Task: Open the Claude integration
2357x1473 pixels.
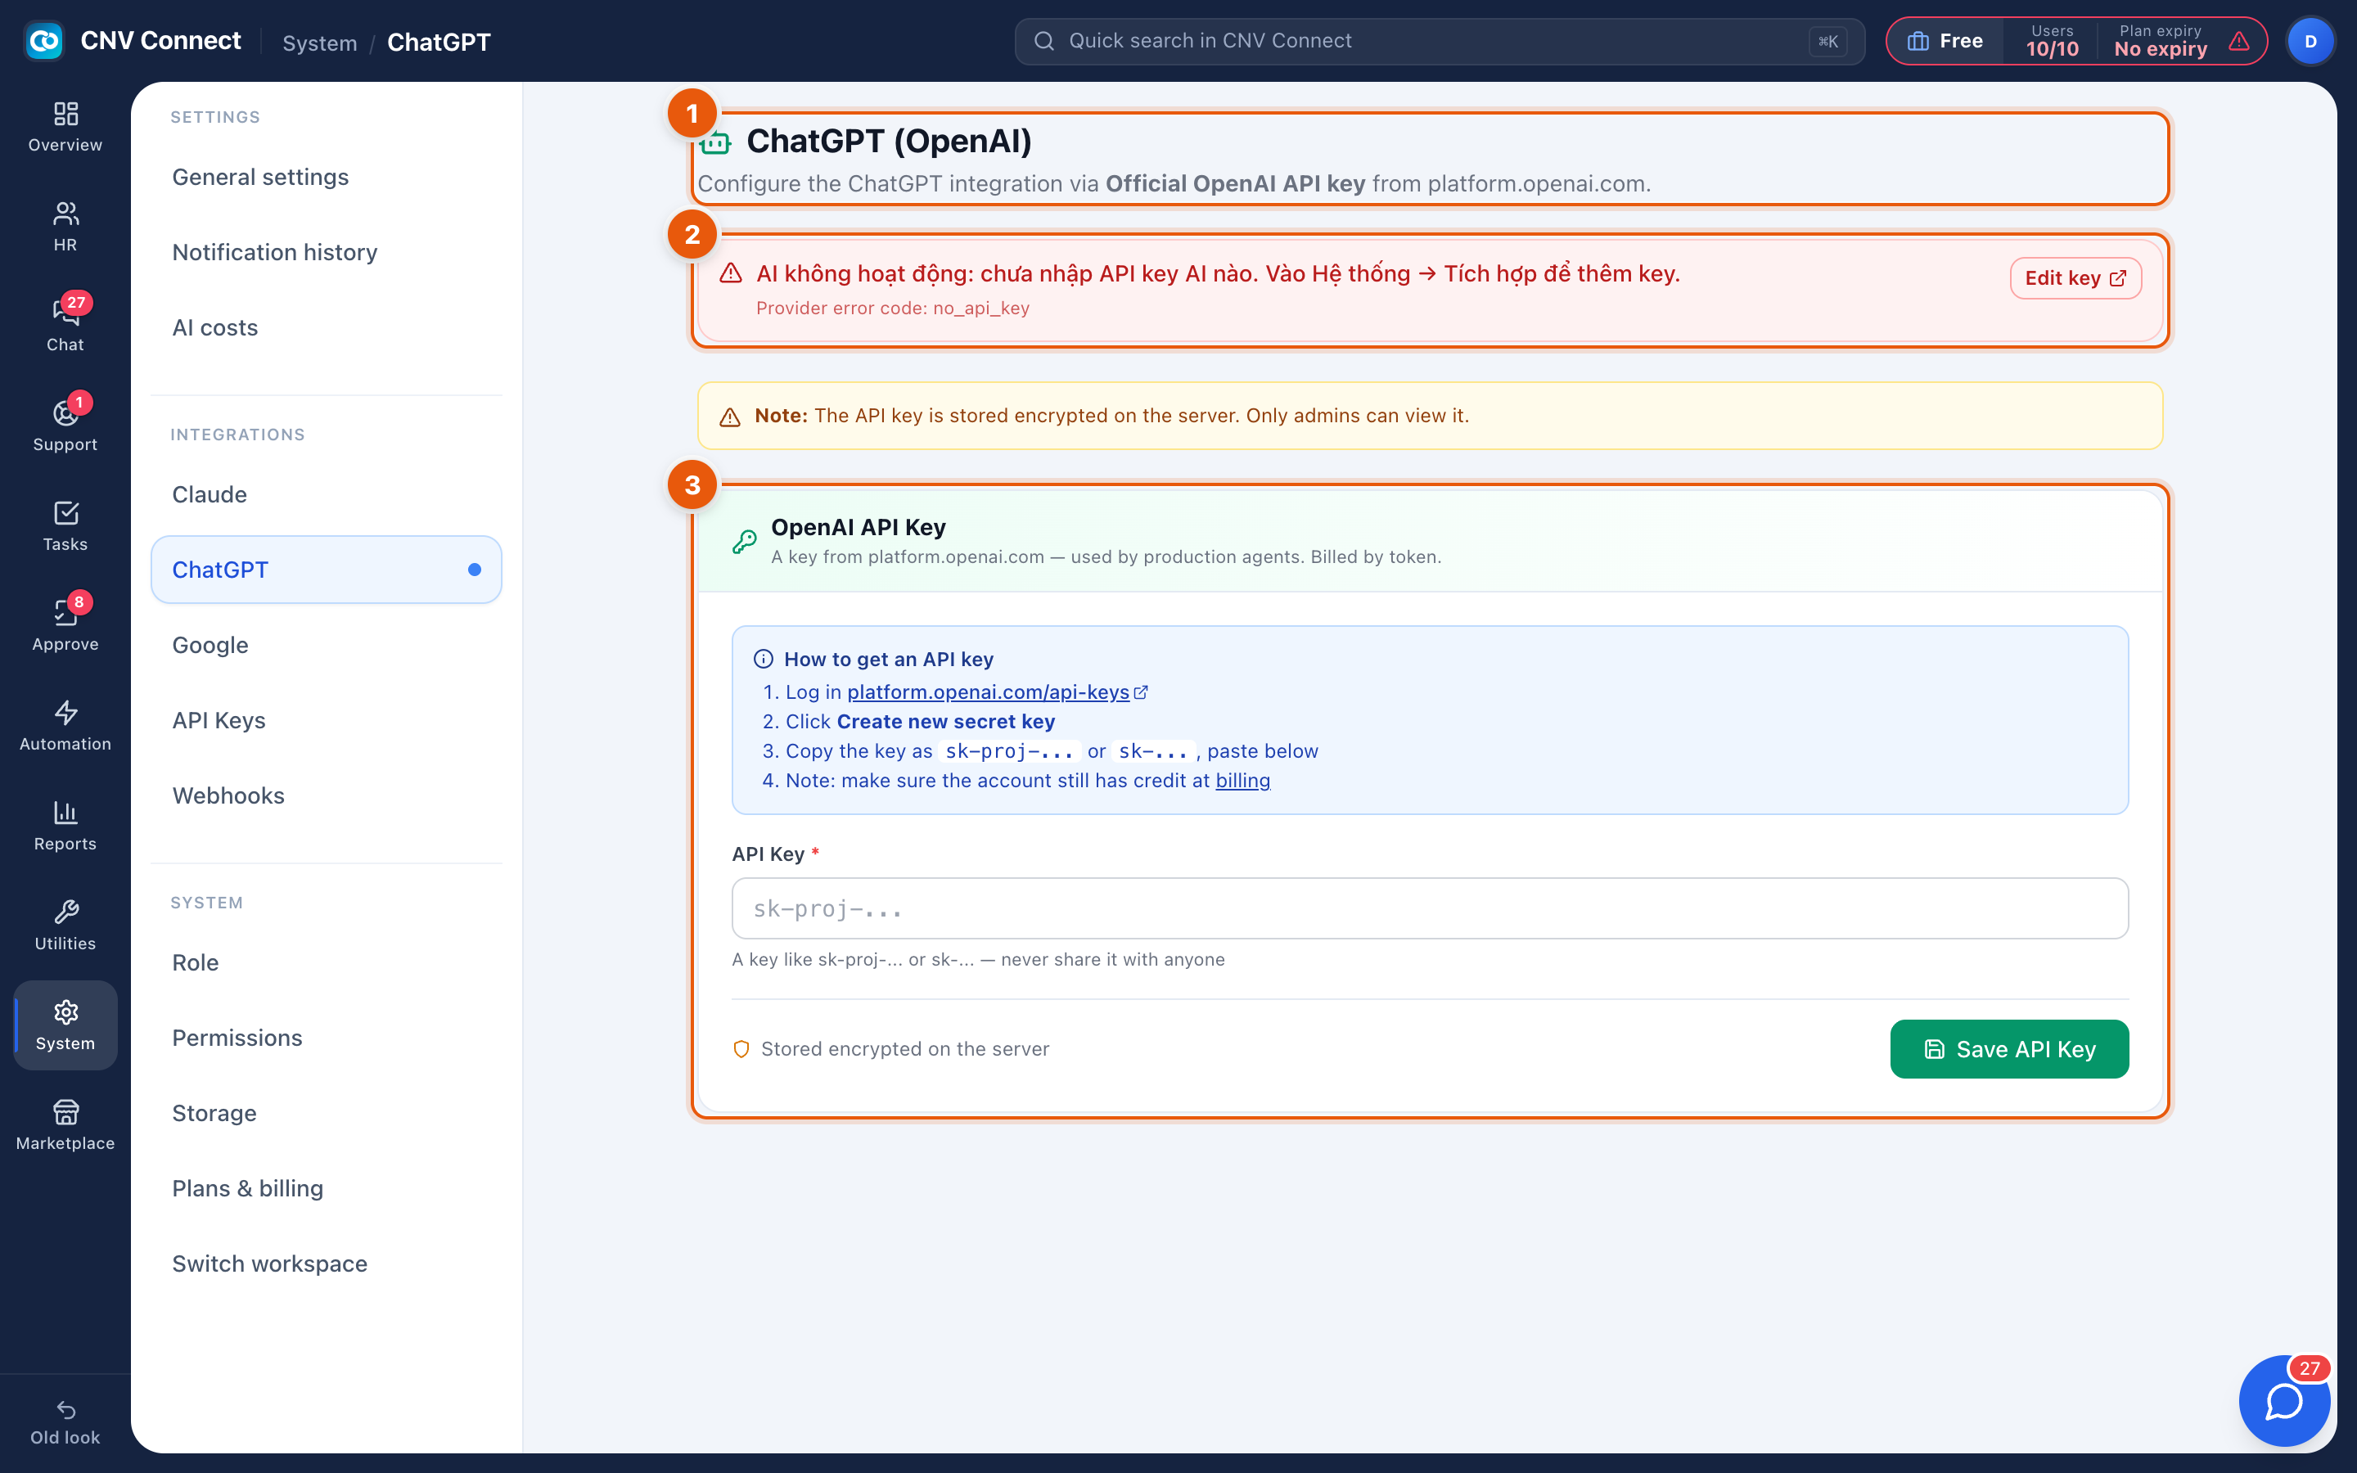Action: coord(327,495)
